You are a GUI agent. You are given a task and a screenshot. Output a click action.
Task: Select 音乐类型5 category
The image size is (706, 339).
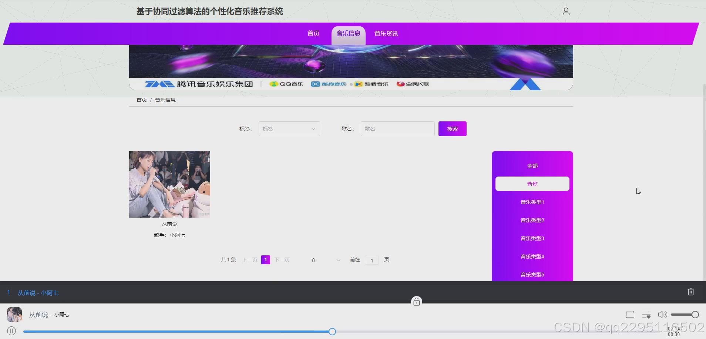(x=532, y=274)
